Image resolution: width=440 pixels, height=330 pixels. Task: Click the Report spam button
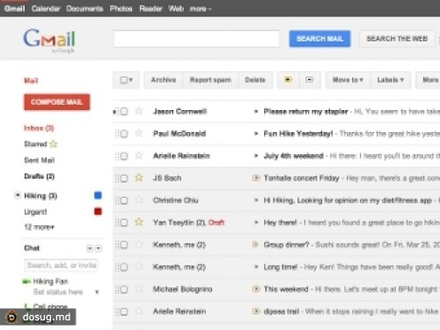pos(210,80)
